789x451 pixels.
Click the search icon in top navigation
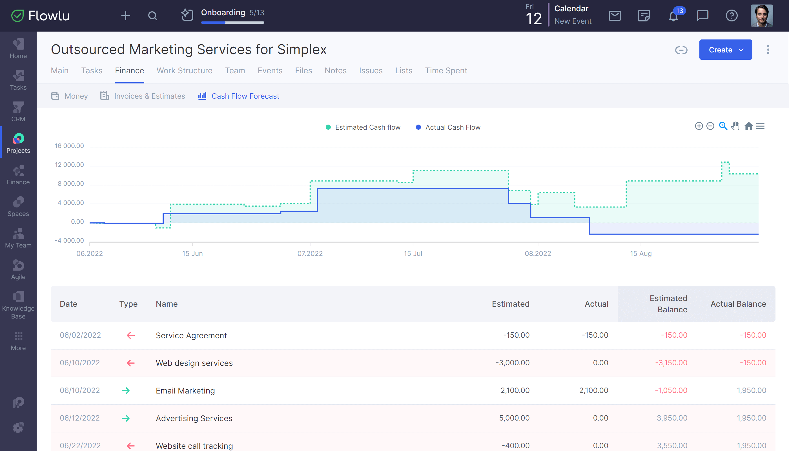click(x=153, y=15)
